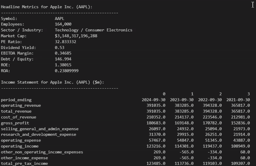Viewport: 256px width, 166px height.
Task: Select total_pre_tax_income value 119103.0
Action: pos(212,163)
